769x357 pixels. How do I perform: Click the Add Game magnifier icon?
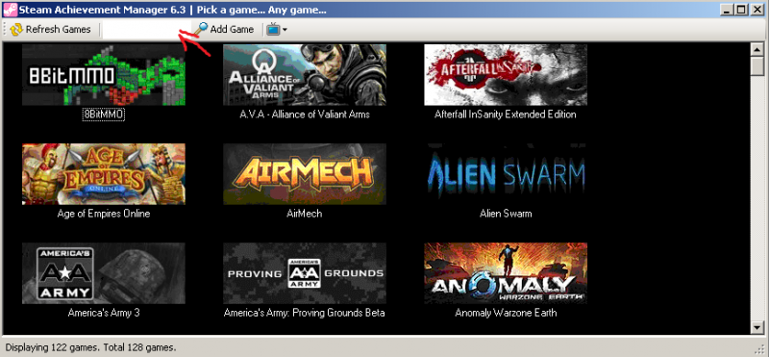(200, 29)
